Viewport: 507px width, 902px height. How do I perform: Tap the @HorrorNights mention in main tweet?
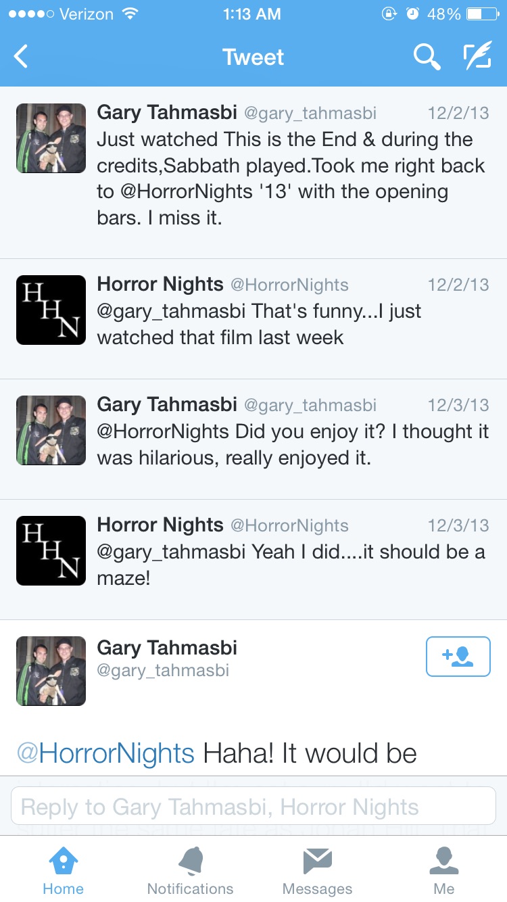(x=105, y=753)
